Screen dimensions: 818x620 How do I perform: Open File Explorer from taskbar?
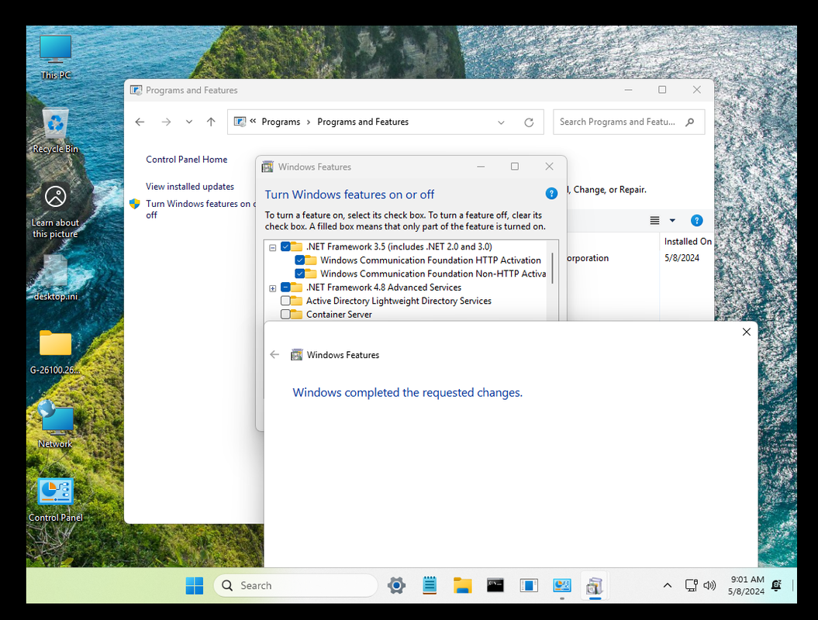[462, 586]
